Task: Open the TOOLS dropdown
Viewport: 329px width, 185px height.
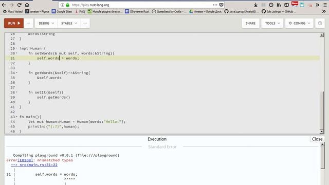Action: coord(272,23)
